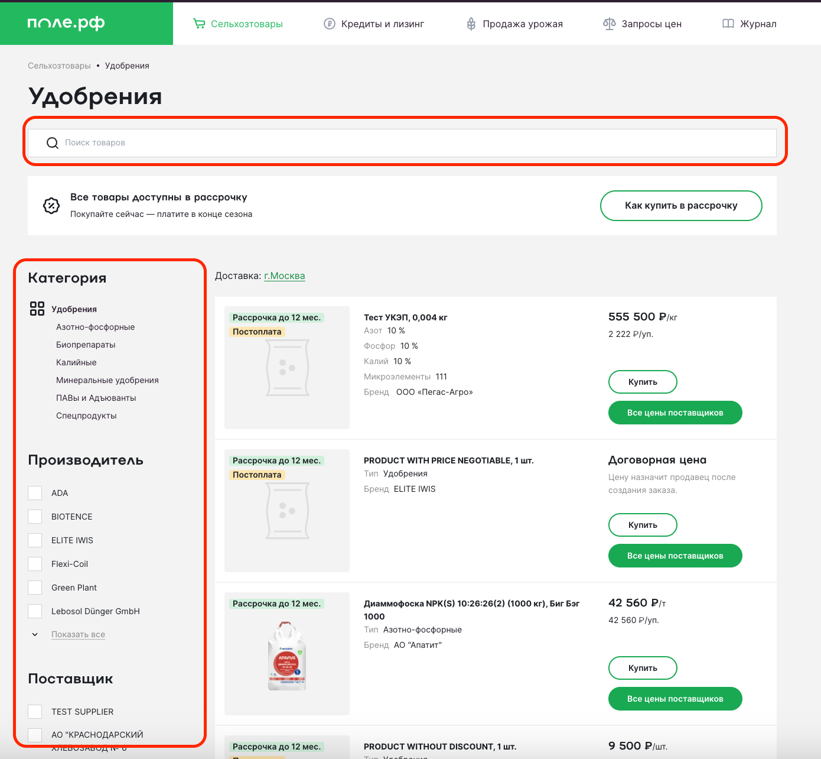
Task: Check the BIOTENCE manufacturer checkbox
Action: click(35, 517)
